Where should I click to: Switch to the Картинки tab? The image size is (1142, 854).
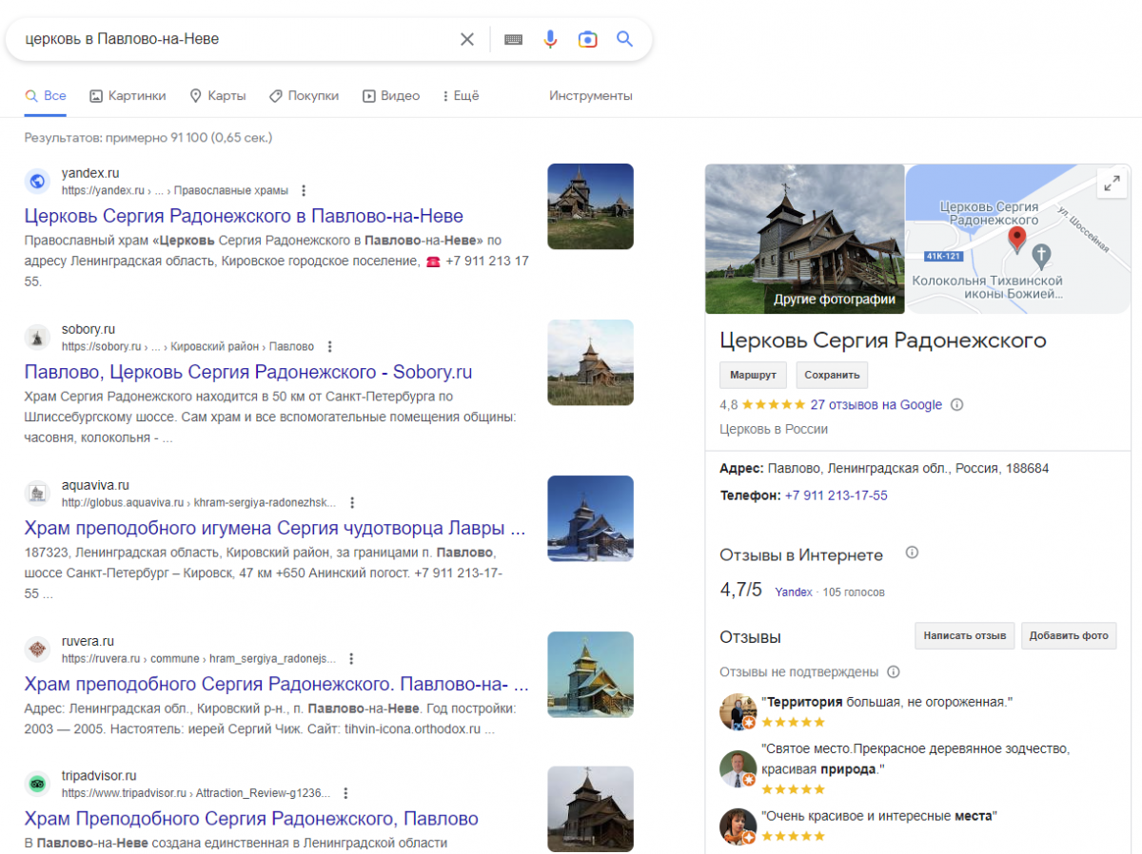point(128,96)
